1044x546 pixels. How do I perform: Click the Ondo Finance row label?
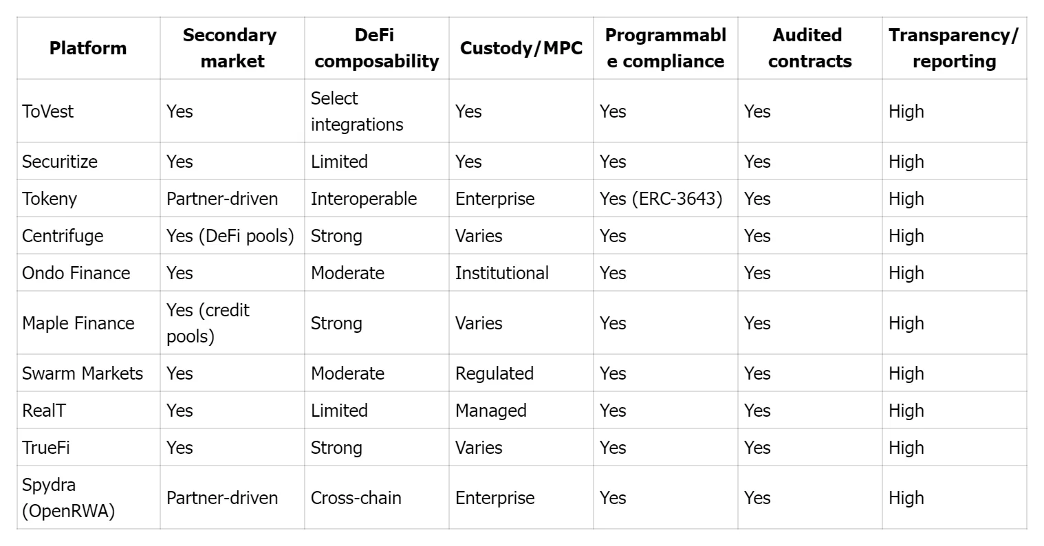coord(76,273)
